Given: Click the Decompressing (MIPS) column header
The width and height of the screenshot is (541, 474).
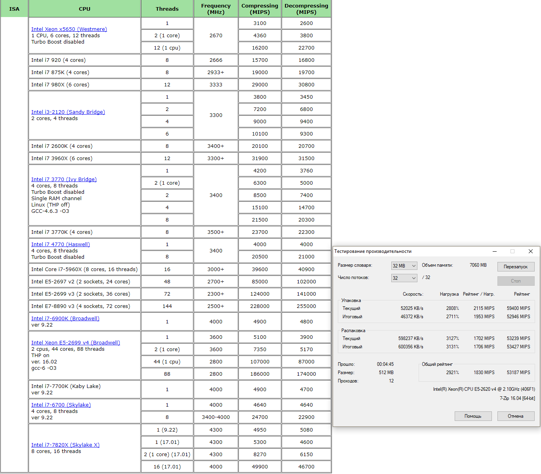Looking at the screenshot, I should pyautogui.click(x=307, y=9).
